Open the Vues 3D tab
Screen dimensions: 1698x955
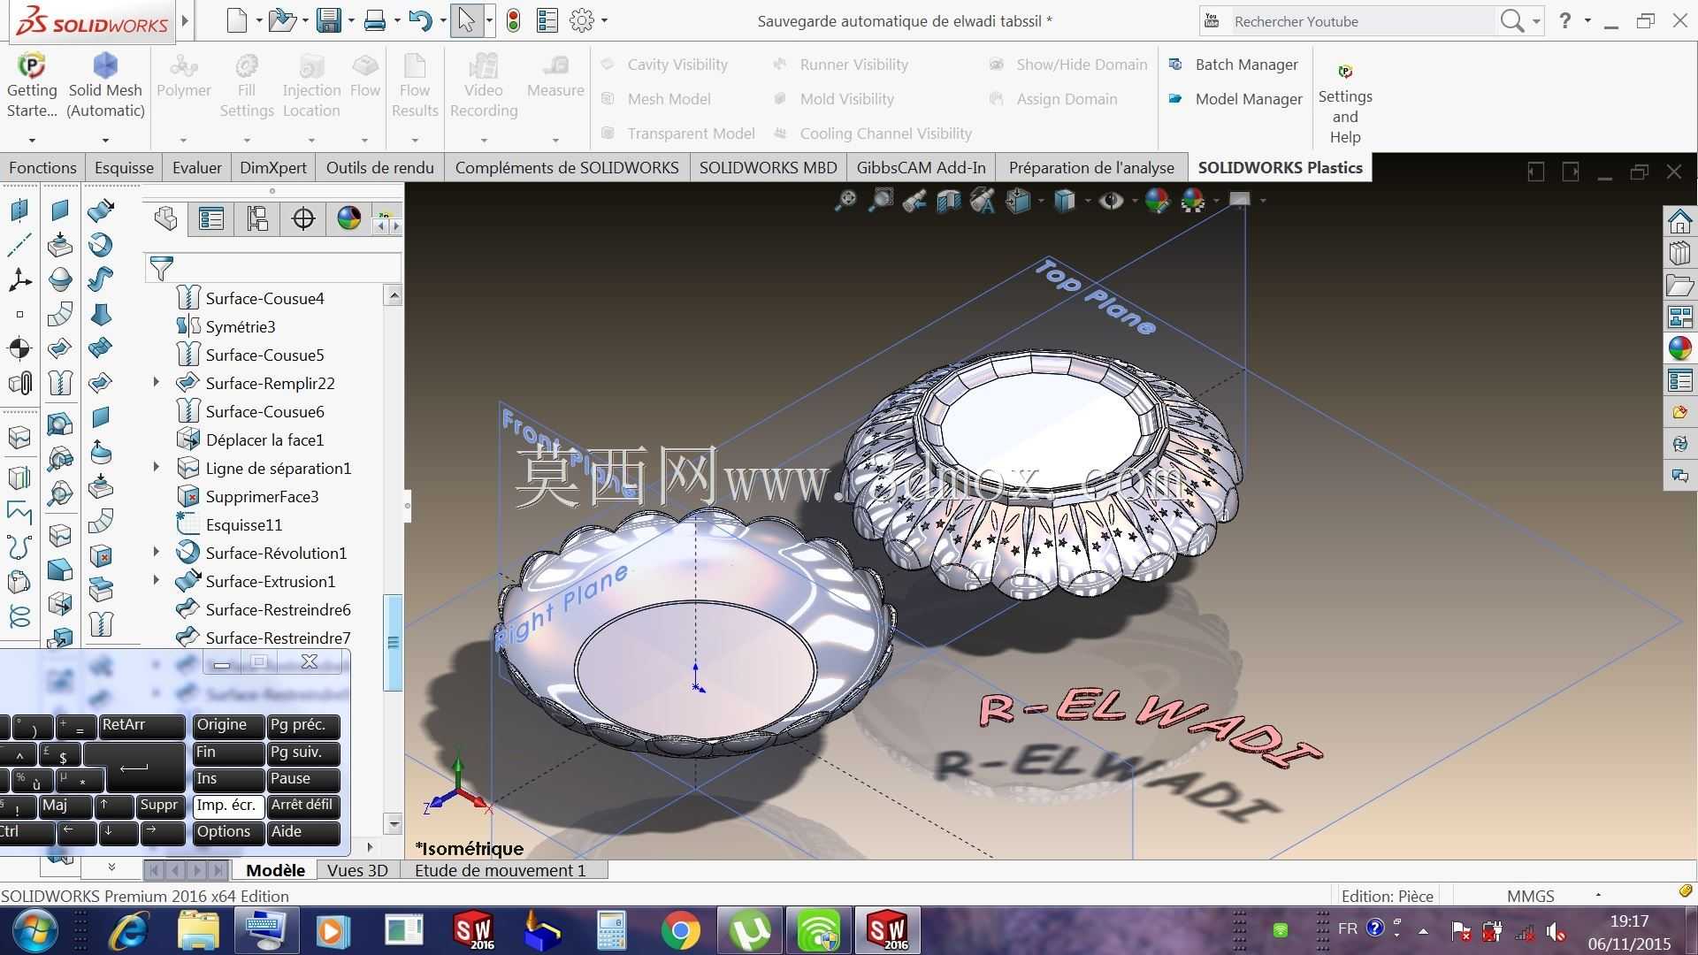tap(357, 870)
